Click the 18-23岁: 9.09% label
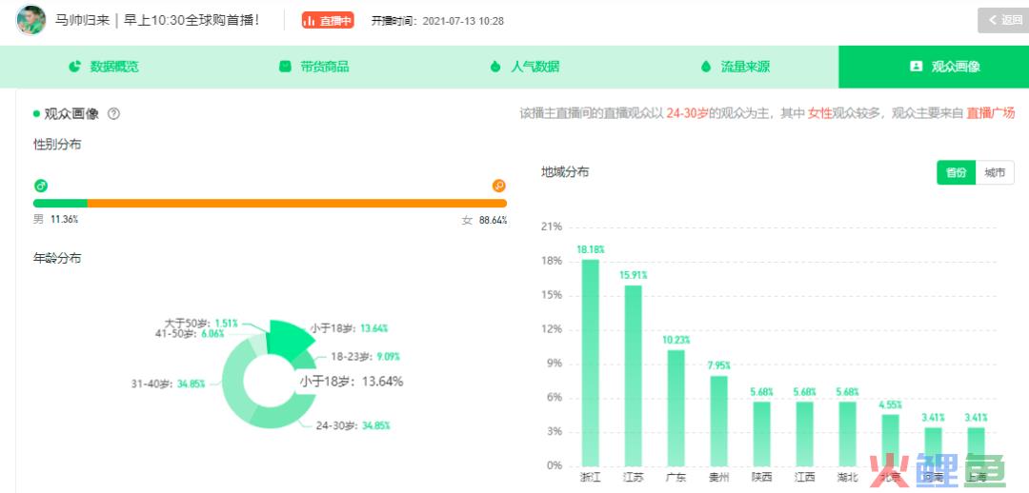The width and height of the screenshot is (1029, 493). point(365,357)
